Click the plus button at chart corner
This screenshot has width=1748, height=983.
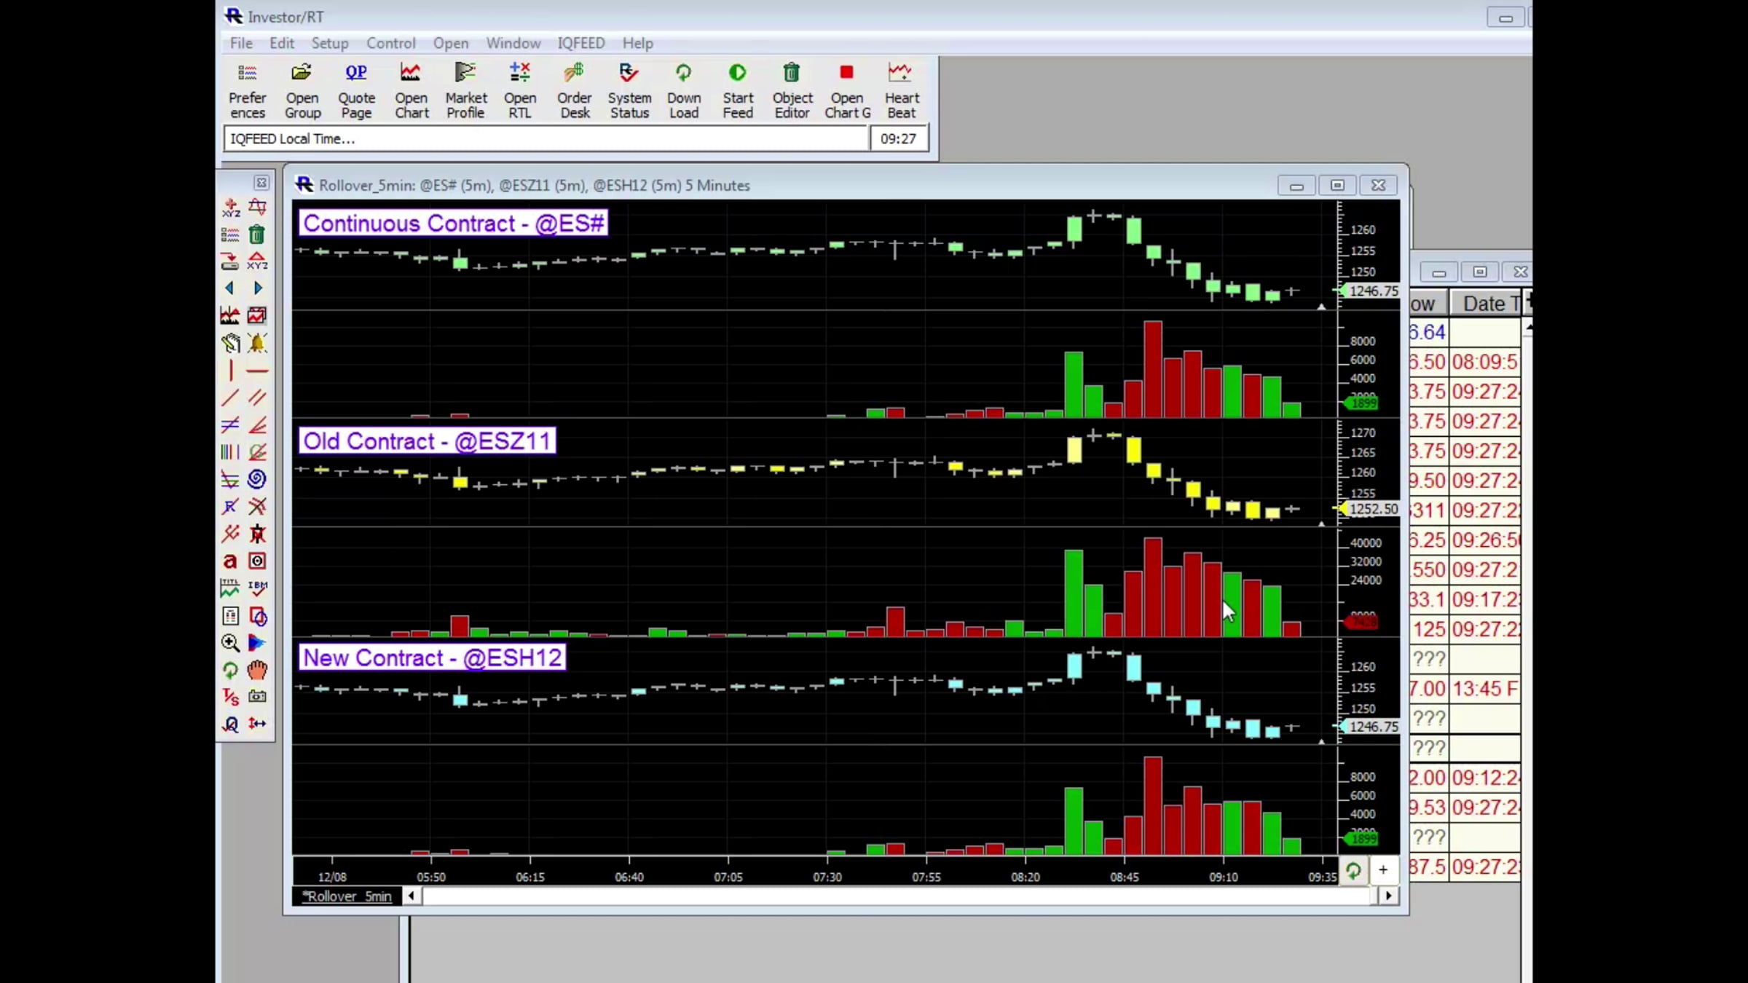click(1382, 870)
